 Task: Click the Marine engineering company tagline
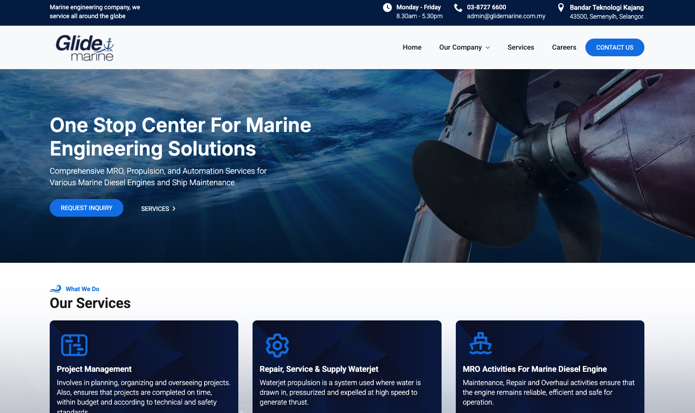(95, 12)
